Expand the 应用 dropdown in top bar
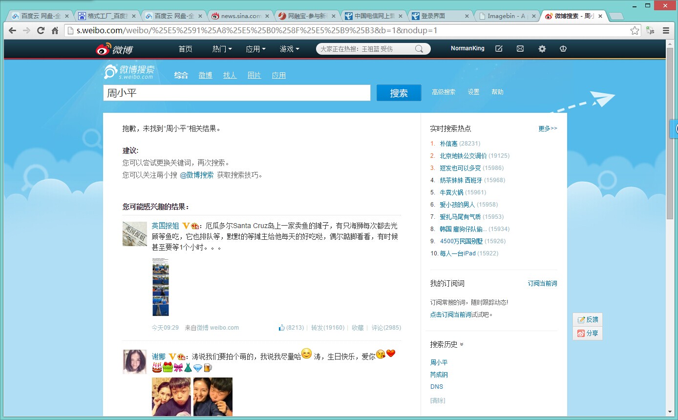Image resolution: width=678 pixels, height=420 pixels. click(256, 49)
